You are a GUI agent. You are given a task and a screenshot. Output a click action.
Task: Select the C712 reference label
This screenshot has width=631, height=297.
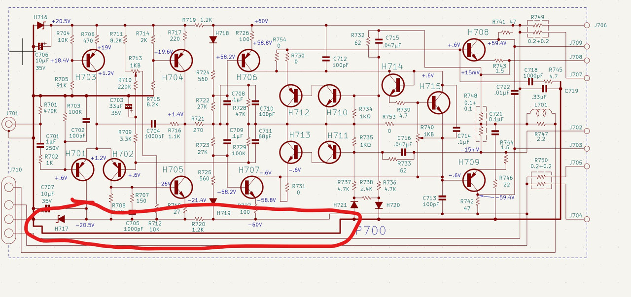coord(340,59)
